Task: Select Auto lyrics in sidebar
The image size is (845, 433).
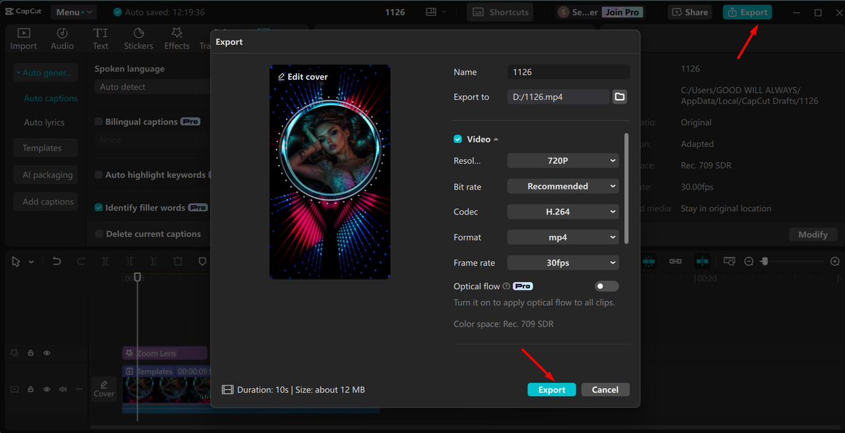Action: (44, 123)
